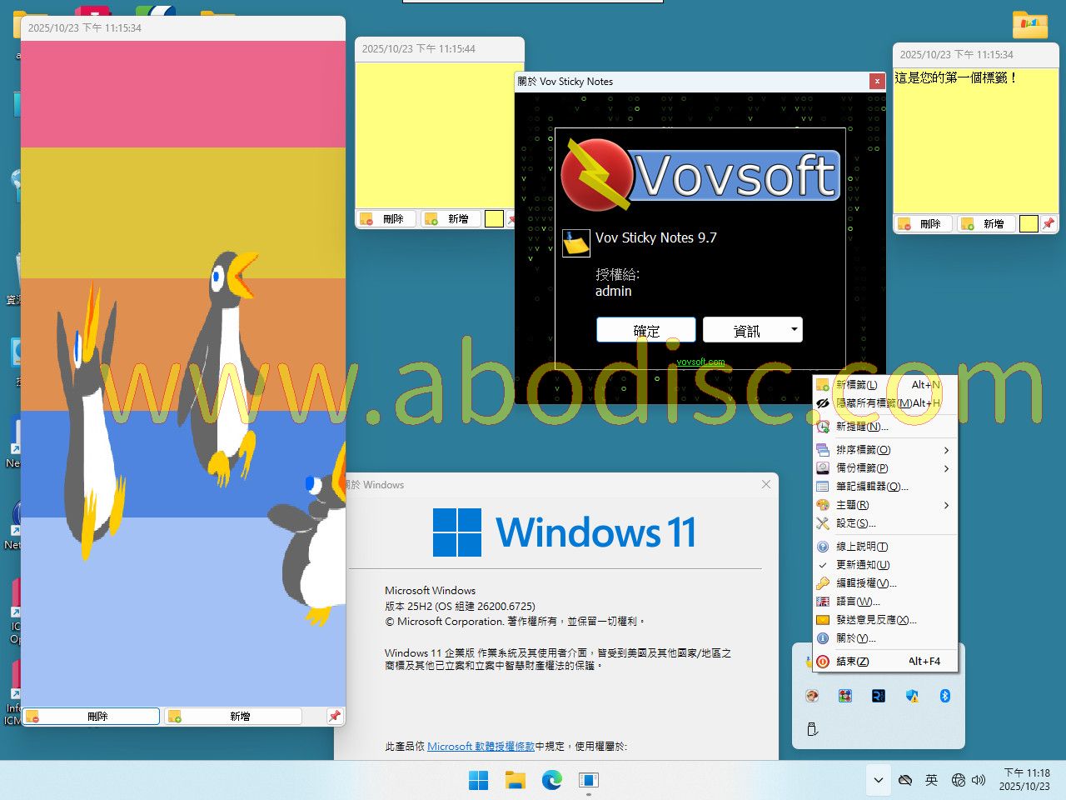The width and height of the screenshot is (1066, 800).
Task: Click the Windows Start button
Action: (x=479, y=780)
